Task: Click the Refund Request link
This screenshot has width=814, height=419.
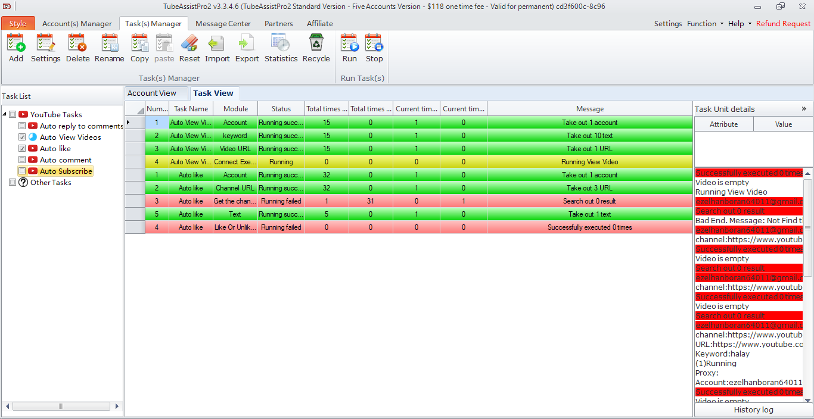Action: (x=783, y=24)
